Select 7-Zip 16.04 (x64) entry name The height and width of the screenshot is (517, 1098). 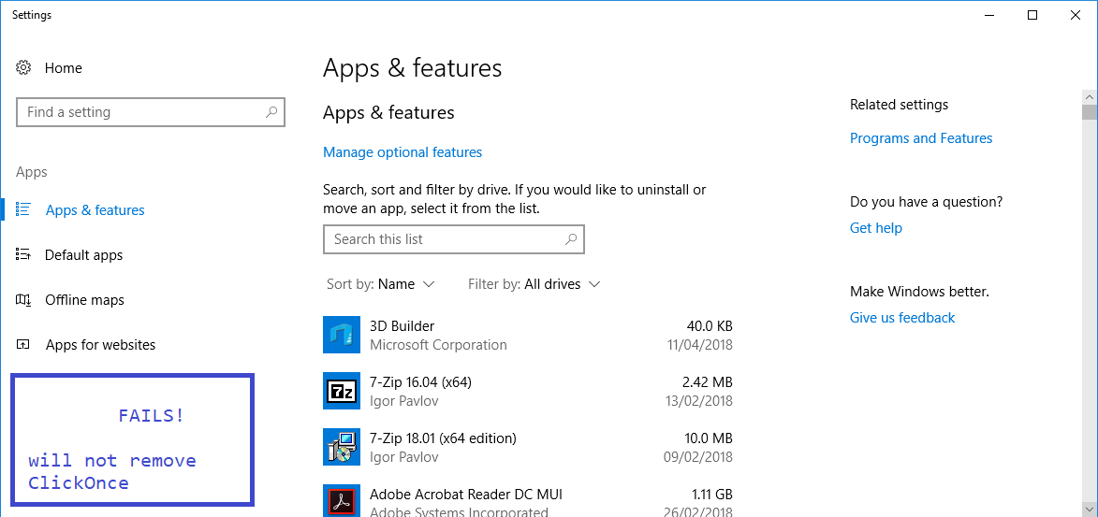[x=421, y=382]
